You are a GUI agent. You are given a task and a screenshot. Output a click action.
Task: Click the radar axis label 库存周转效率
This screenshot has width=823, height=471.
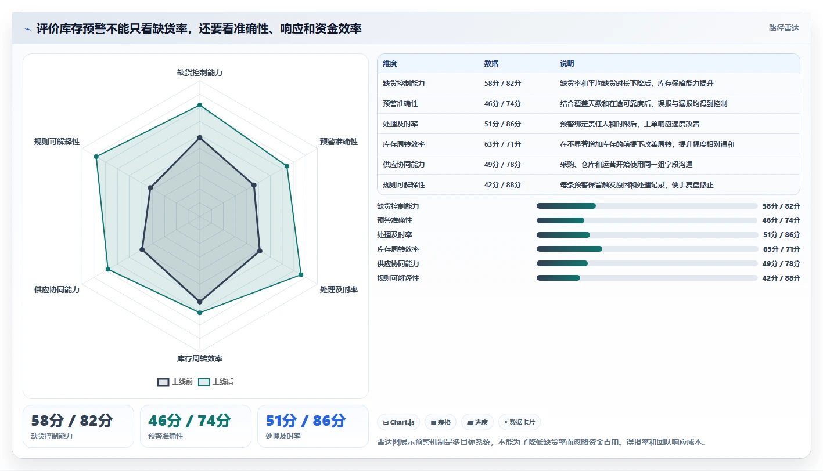(200, 359)
